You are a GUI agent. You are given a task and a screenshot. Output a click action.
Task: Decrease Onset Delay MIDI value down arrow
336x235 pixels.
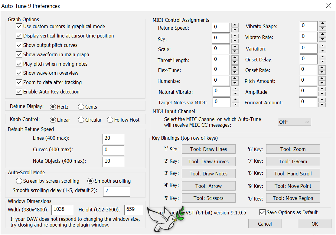(x=322, y=62)
